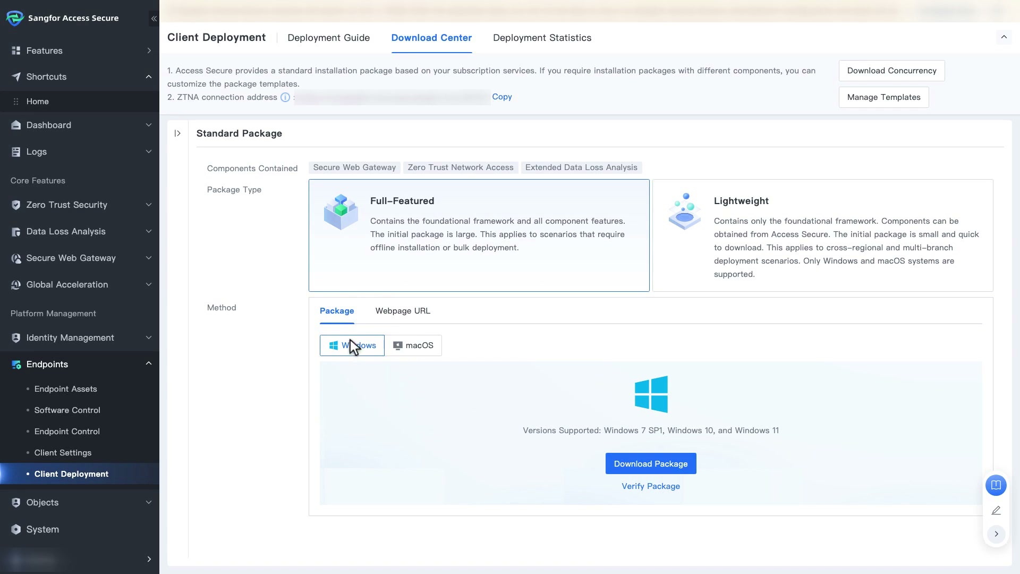Open Endpoint Assets in the sidebar
The height and width of the screenshot is (574, 1020).
(x=80, y=389)
